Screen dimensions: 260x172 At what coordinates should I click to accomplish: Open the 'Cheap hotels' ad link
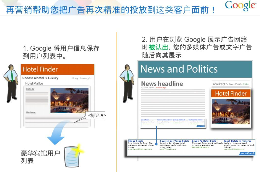(136, 141)
